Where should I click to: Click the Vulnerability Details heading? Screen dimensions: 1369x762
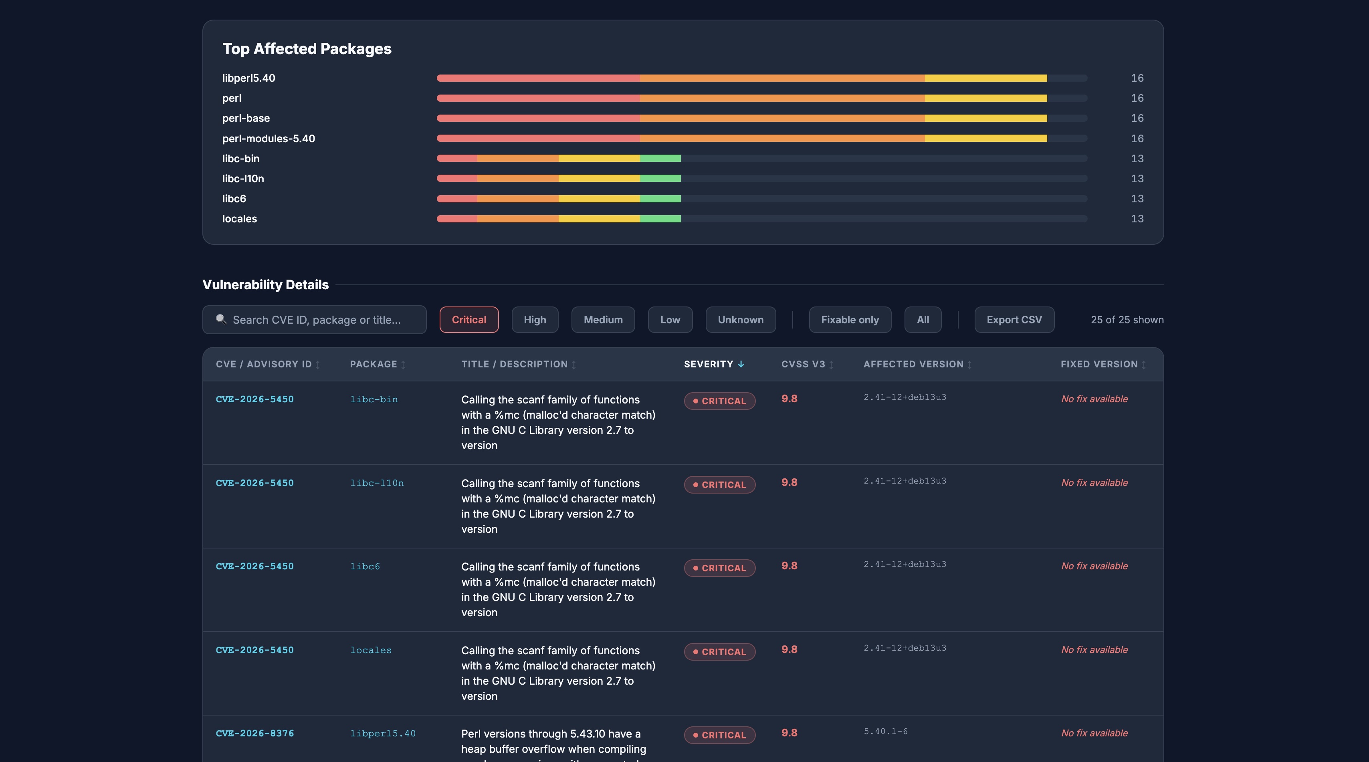[x=265, y=285]
